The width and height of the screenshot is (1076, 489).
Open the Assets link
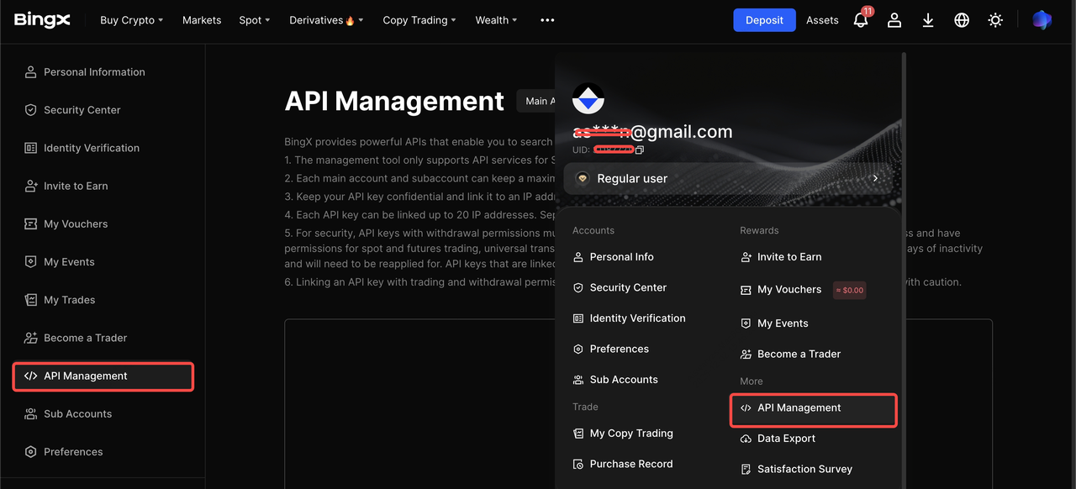(x=822, y=20)
